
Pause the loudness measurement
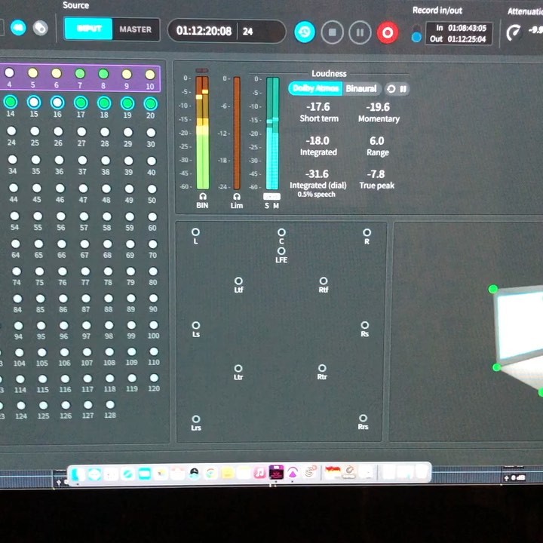(403, 88)
